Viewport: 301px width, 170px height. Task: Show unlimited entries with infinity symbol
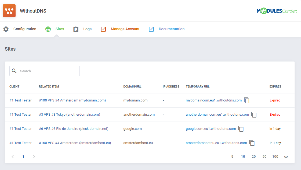pyautogui.click(x=286, y=157)
